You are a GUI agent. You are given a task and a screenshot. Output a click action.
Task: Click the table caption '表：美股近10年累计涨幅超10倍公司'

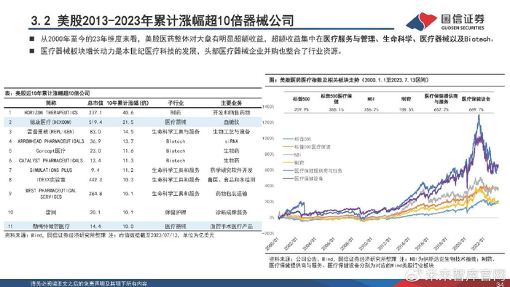click(47, 93)
